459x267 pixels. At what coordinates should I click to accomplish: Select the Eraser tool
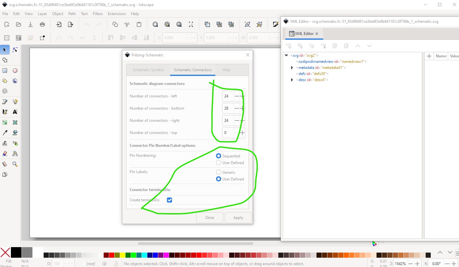pos(5,154)
